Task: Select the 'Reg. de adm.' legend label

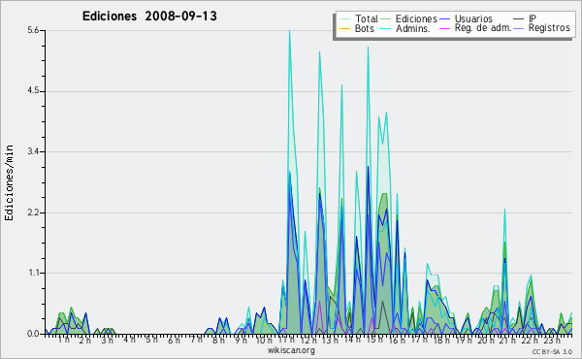Action: (483, 28)
